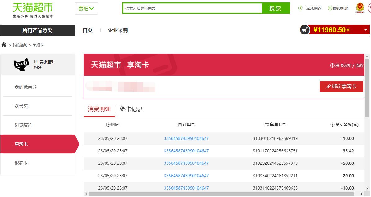Image resolution: width=371 pixels, height=197 pixels.
Task: Click the green 搜索 button
Action: pyautogui.click(x=276, y=8)
